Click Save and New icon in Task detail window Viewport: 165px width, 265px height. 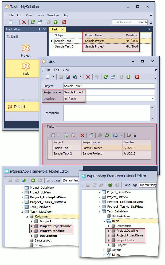75,77
